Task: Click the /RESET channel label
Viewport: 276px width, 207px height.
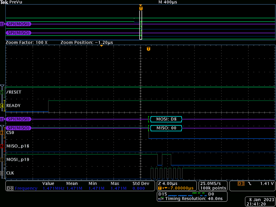Action: (13, 92)
